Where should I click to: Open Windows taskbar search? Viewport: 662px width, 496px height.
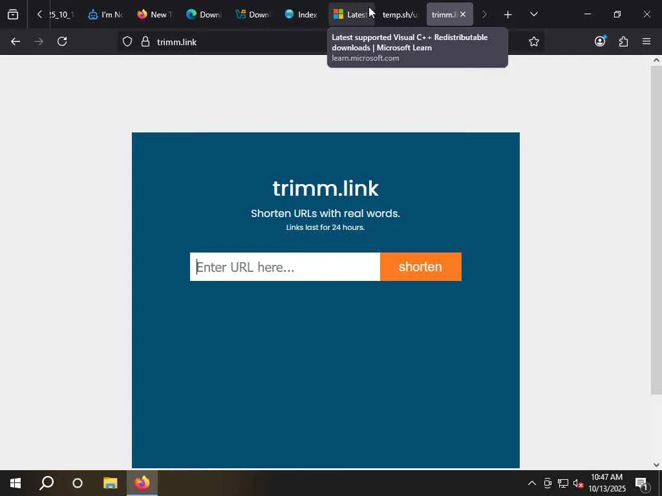point(47,483)
